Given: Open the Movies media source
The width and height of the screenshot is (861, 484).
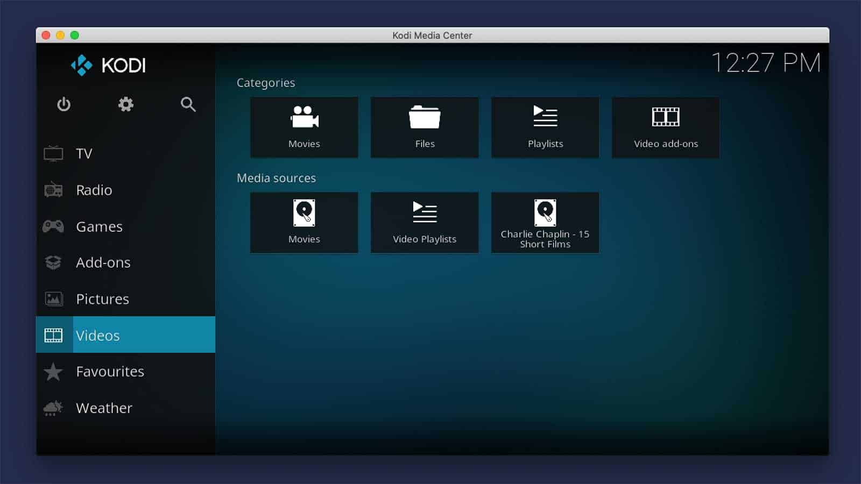Looking at the screenshot, I should coord(304,223).
